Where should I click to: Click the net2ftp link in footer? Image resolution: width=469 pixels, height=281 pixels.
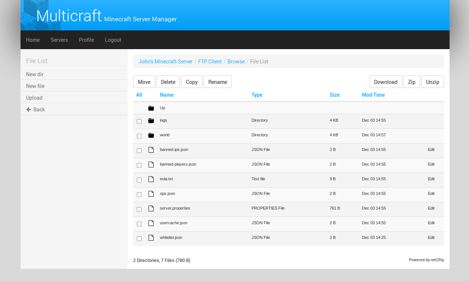(x=437, y=260)
